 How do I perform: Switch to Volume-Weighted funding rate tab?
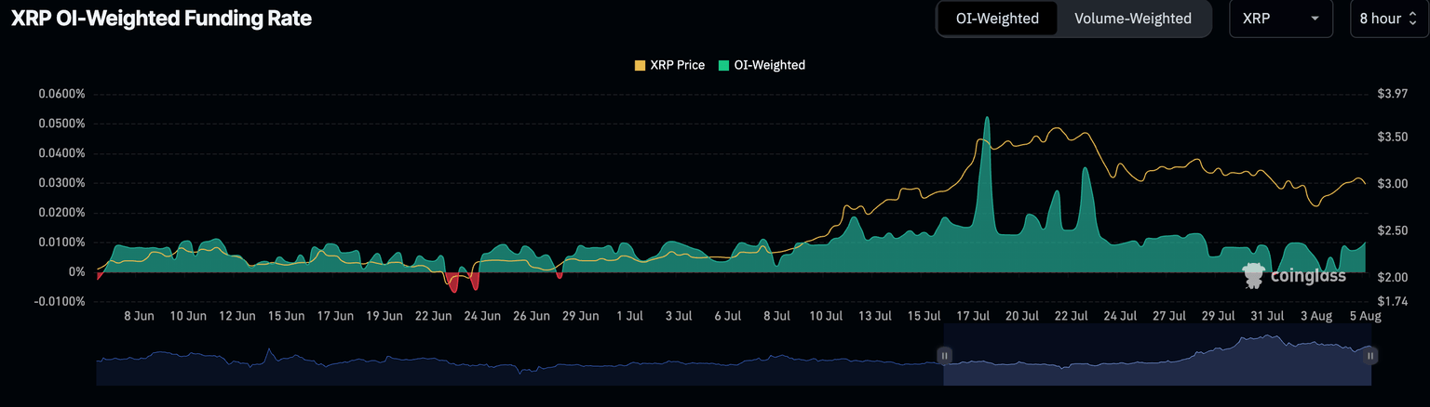[1133, 19]
